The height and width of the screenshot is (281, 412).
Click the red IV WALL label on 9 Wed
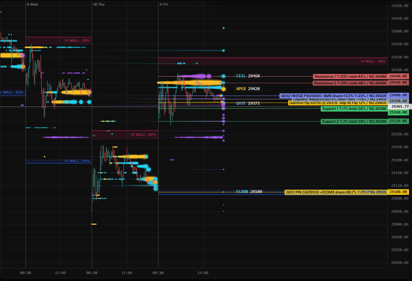point(77,41)
